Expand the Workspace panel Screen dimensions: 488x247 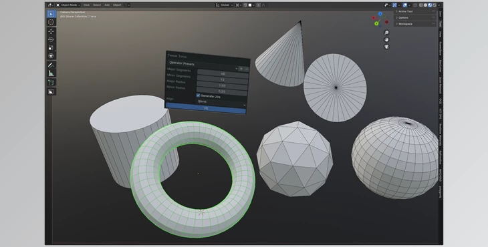415,23
